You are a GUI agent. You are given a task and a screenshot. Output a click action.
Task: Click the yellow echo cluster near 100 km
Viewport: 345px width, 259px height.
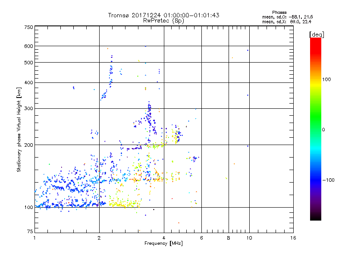(x=125, y=203)
